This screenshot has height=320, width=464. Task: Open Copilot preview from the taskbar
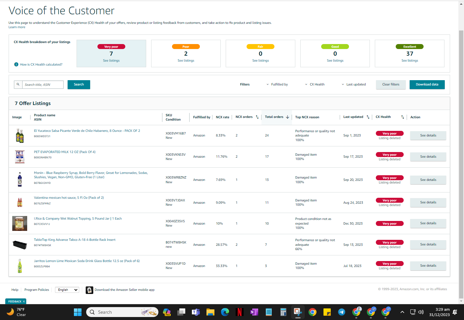167,312
